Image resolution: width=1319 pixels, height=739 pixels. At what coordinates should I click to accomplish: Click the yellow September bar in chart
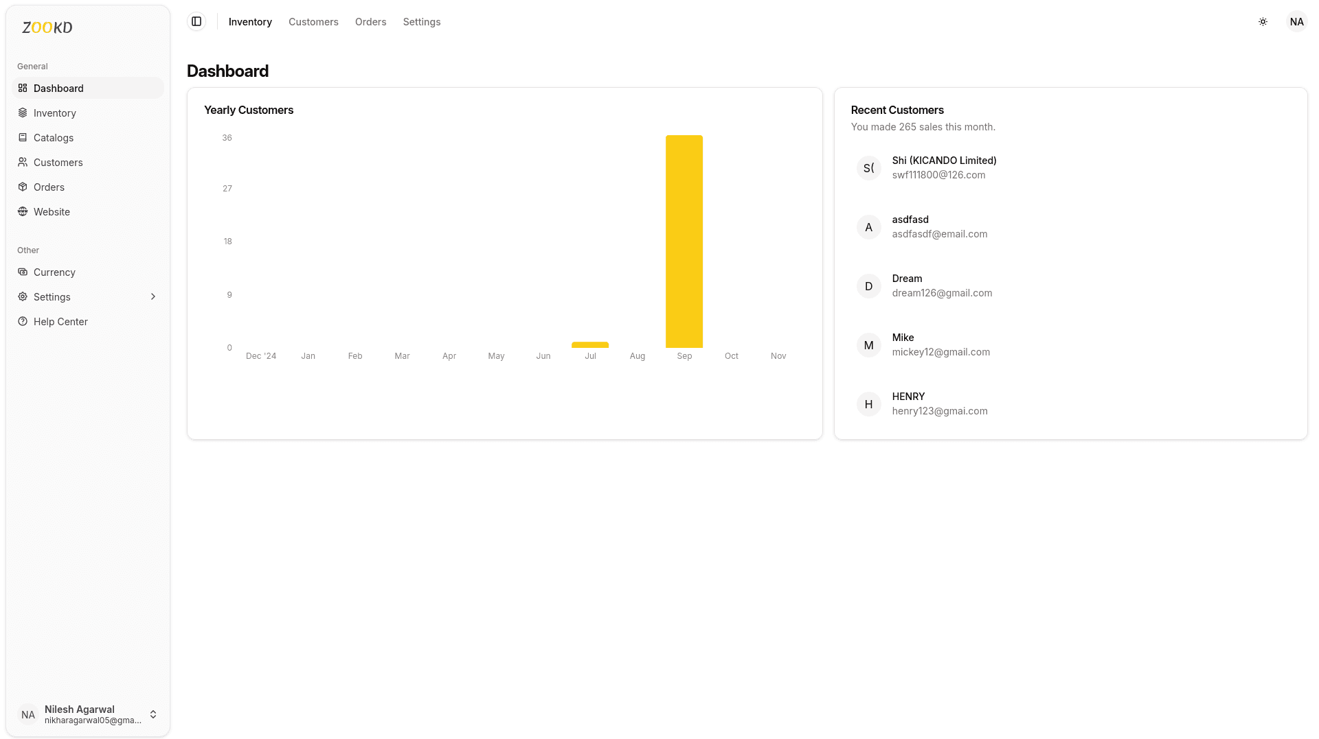coord(684,240)
